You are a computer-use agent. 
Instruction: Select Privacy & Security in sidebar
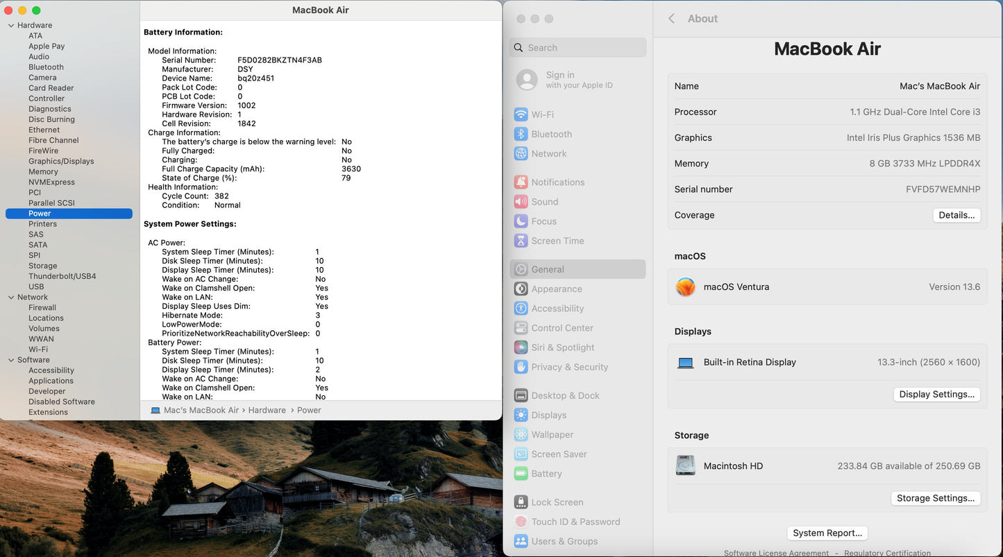(569, 367)
